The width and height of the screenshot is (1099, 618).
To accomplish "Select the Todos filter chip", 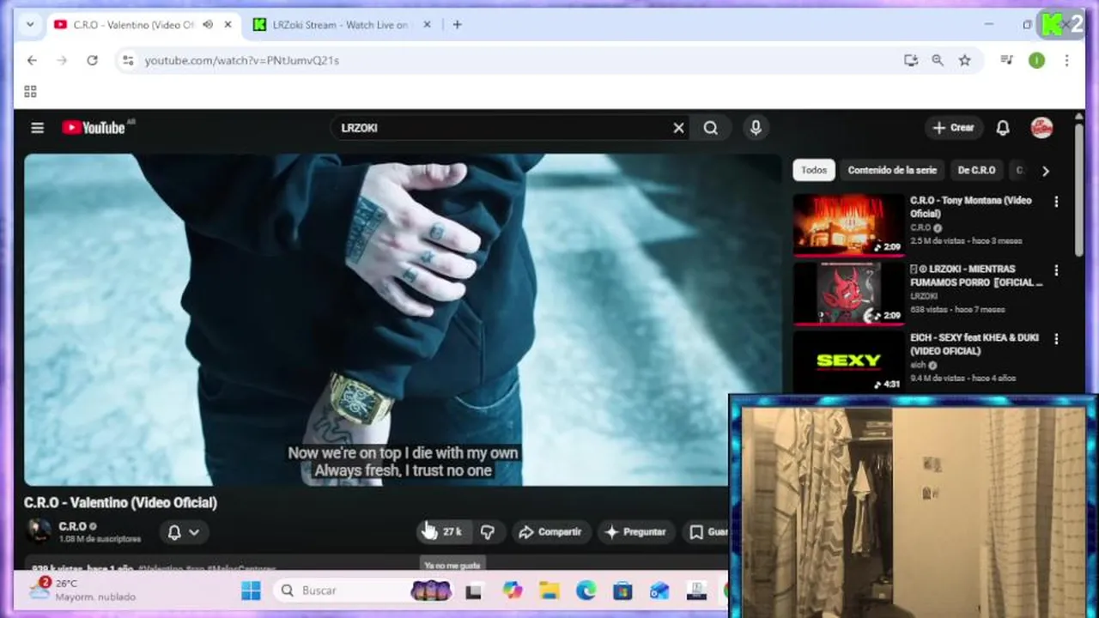I will coord(814,170).
